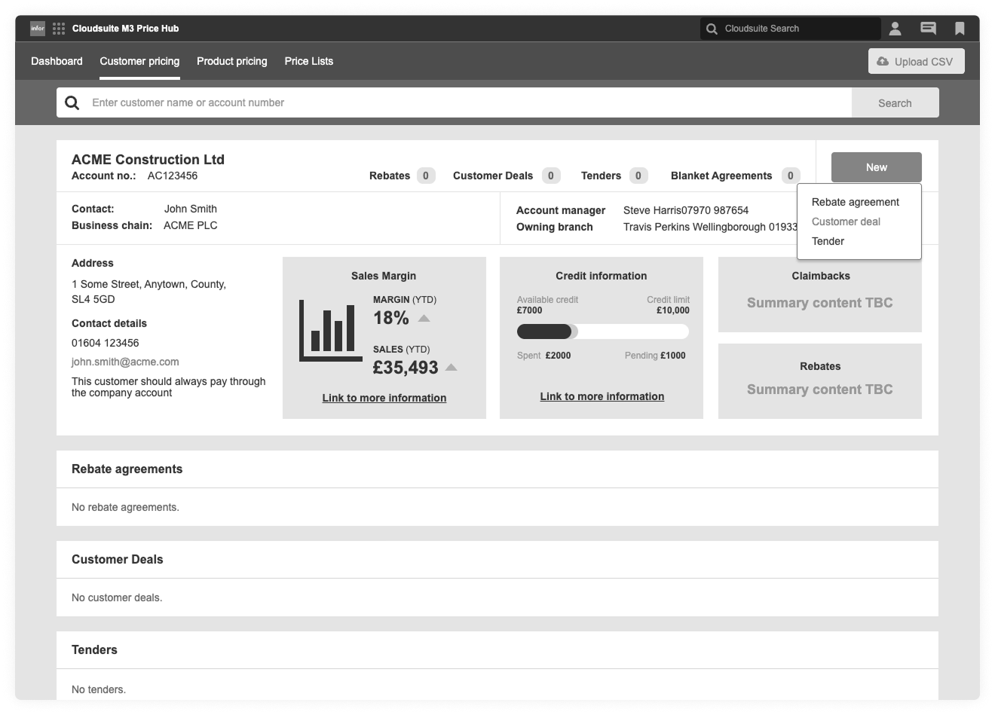Open the bookmark icon in header
Viewport: 995px width, 715px height.
960,29
